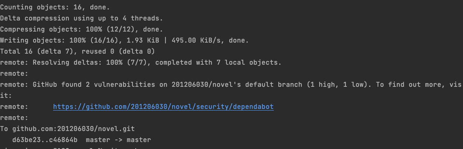This screenshot has height=149, width=463.
Task: Click the commit range "d63be23..c46864b"
Action: (45, 140)
